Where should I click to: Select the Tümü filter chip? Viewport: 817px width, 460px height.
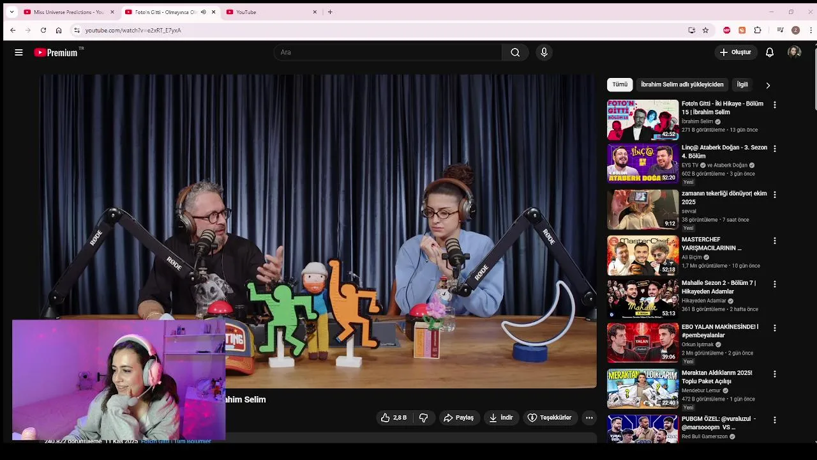point(620,84)
